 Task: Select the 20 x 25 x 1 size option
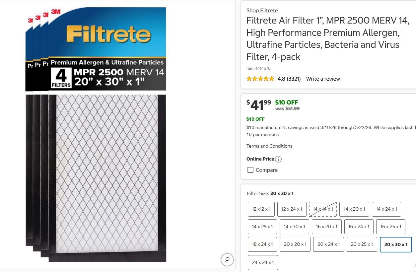point(362,244)
